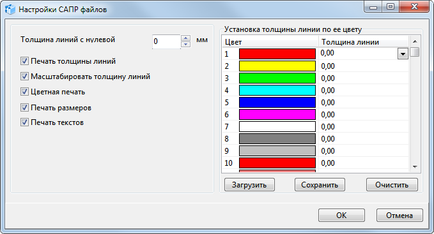Screen dimensions: 434x234
Task: Click thickness value 0,00 for color 9
Action: [328, 151]
